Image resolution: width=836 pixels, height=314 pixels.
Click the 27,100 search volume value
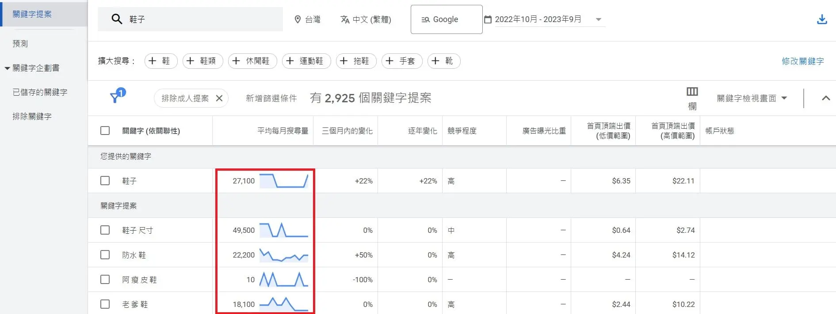(x=244, y=181)
